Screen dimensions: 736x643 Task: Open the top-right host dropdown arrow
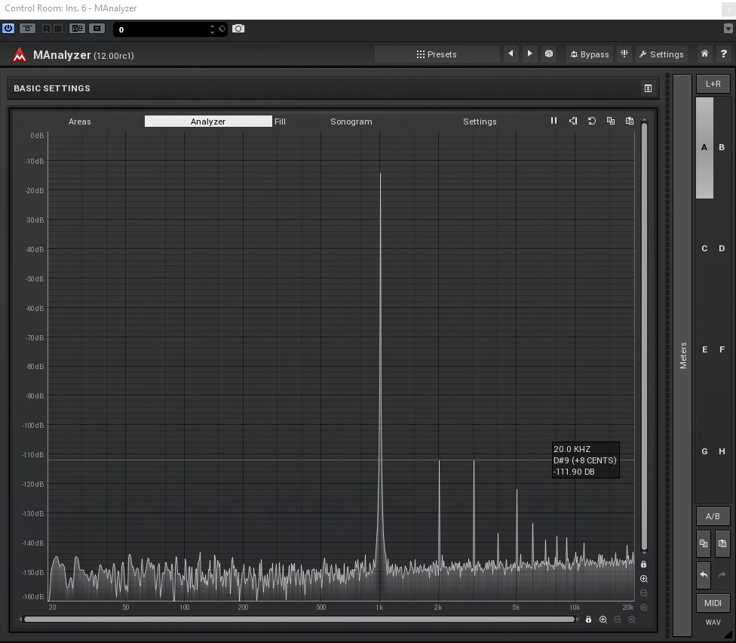pyautogui.click(x=728, y=29)
